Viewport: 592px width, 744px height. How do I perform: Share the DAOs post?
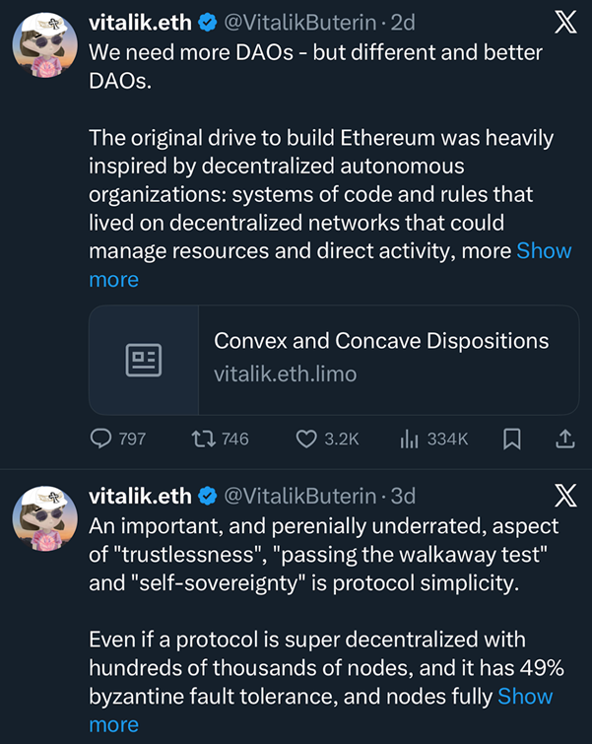pos(565,440)
